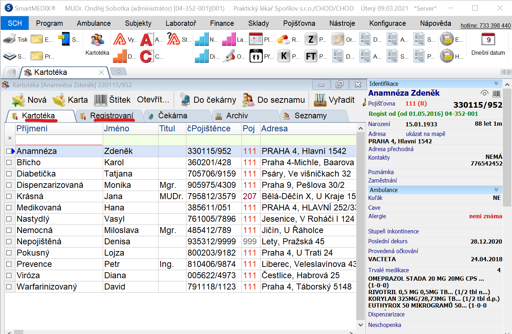Switch to the Čekárna tab
512x334 pixels.
click(x=177, y=116)
